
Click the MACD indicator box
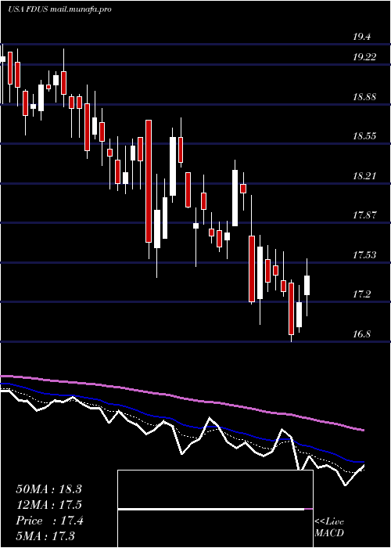pyautogui.click(x=215, y=509)
